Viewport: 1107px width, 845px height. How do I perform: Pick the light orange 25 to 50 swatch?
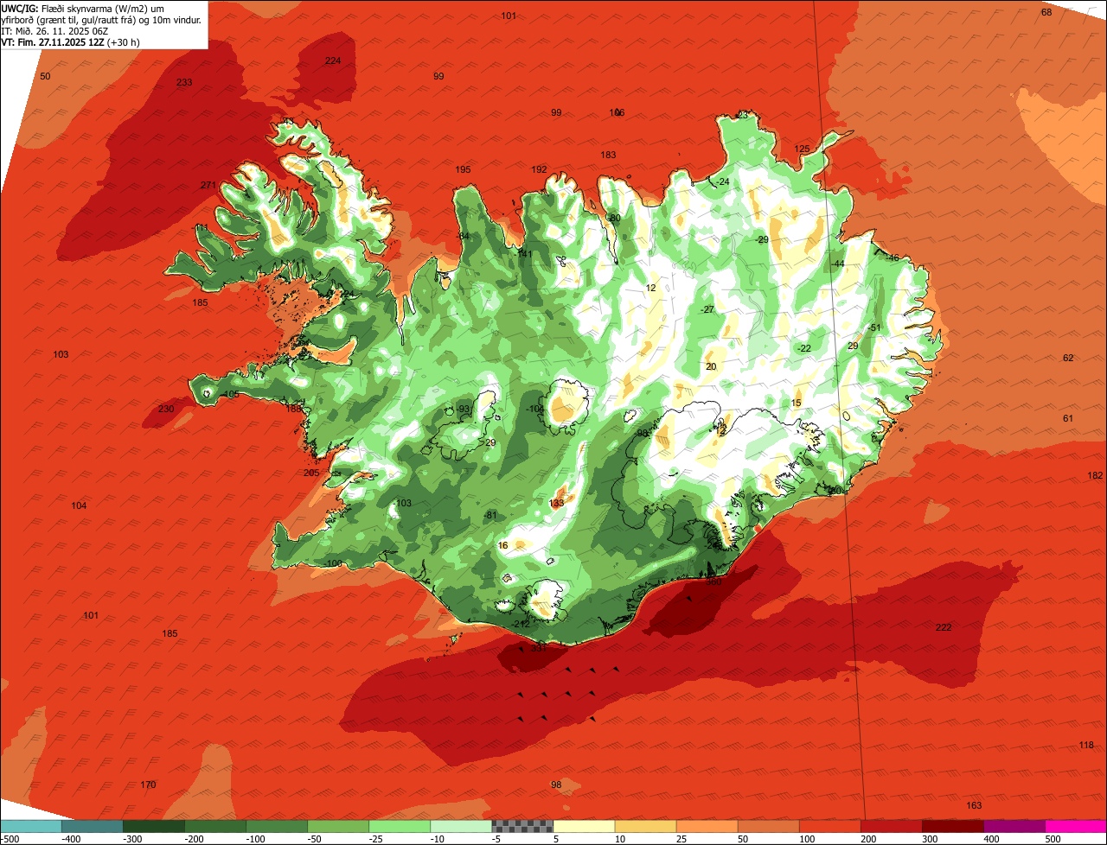(x=707, y=826)
